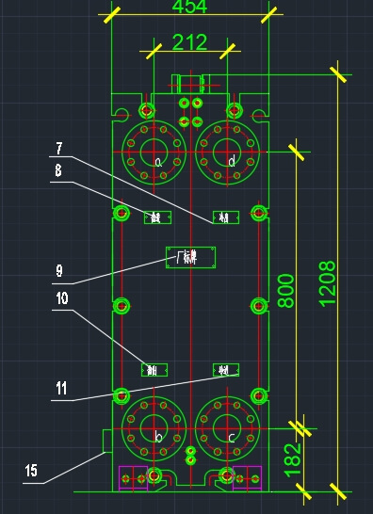
Task: Select the 454 width dimension text
Action: [x=189, y=7]
